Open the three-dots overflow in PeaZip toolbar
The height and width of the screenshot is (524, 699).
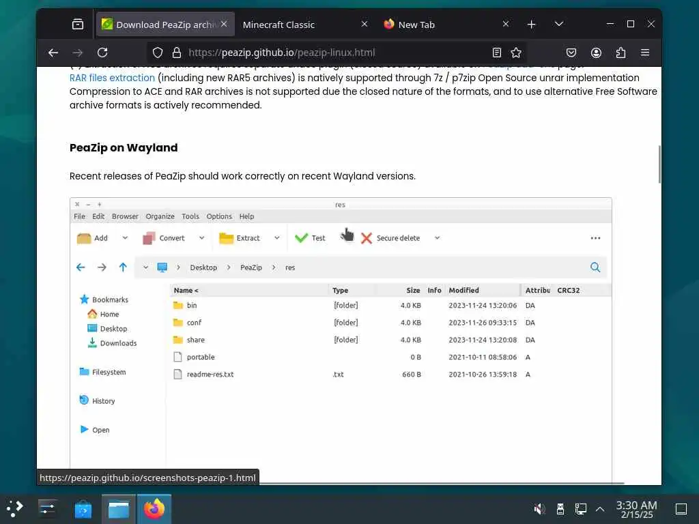pyautogui.click(x=595, y=238)
